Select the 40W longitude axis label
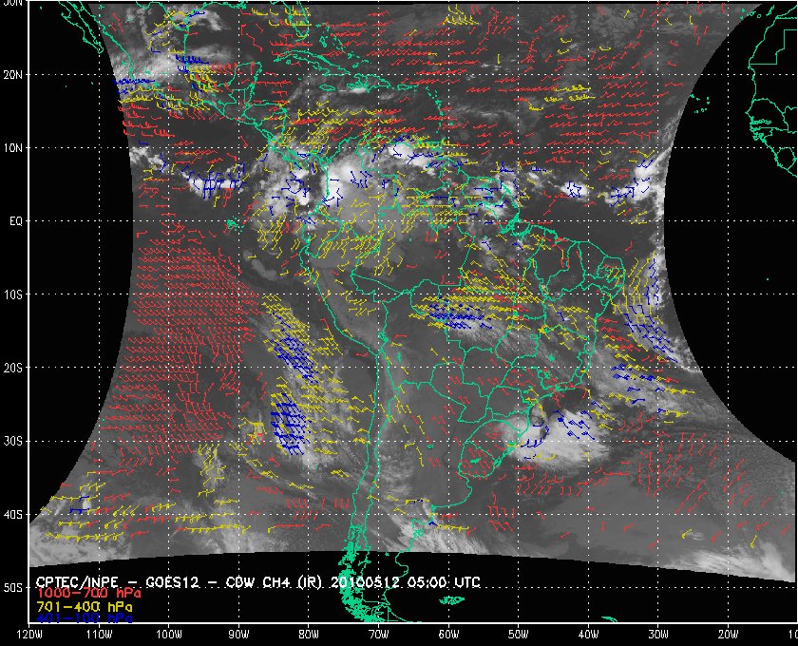This screenshot has width=798, height=646. [587, 635]
